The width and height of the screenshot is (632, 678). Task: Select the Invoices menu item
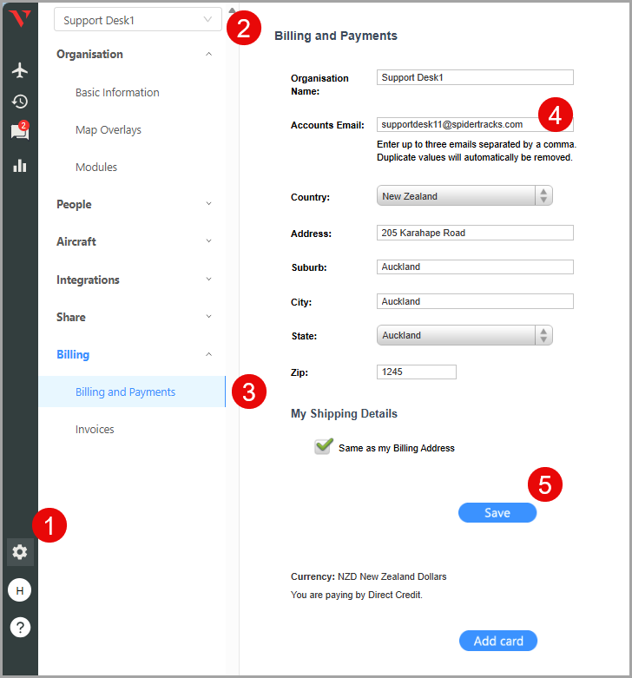[95, 429]
